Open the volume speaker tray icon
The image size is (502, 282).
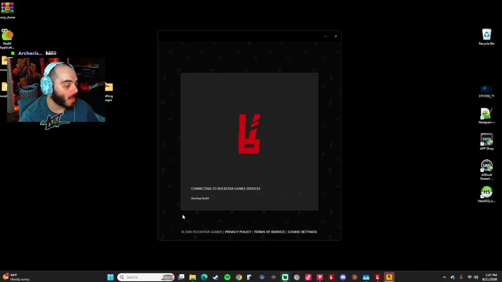point(476,277)
